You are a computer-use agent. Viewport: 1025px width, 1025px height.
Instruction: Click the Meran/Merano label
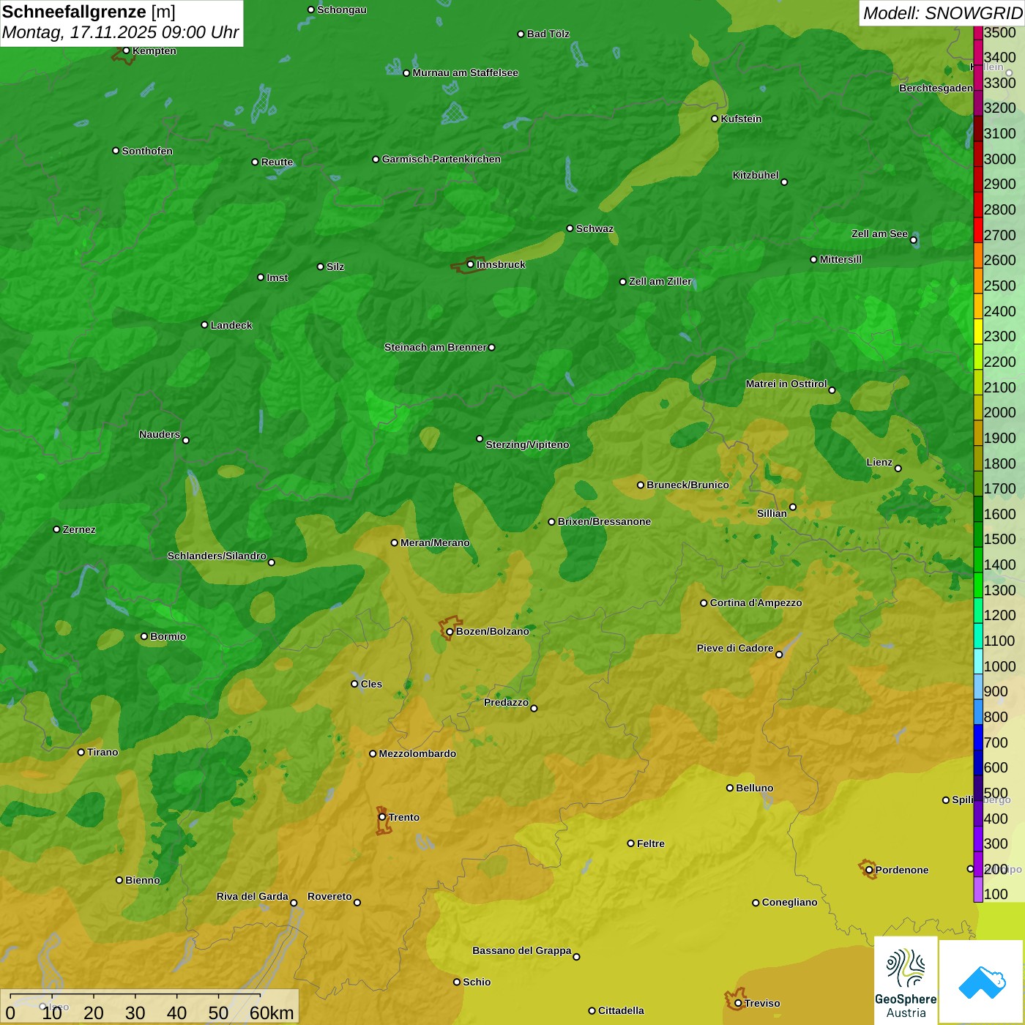click(435, 543)
